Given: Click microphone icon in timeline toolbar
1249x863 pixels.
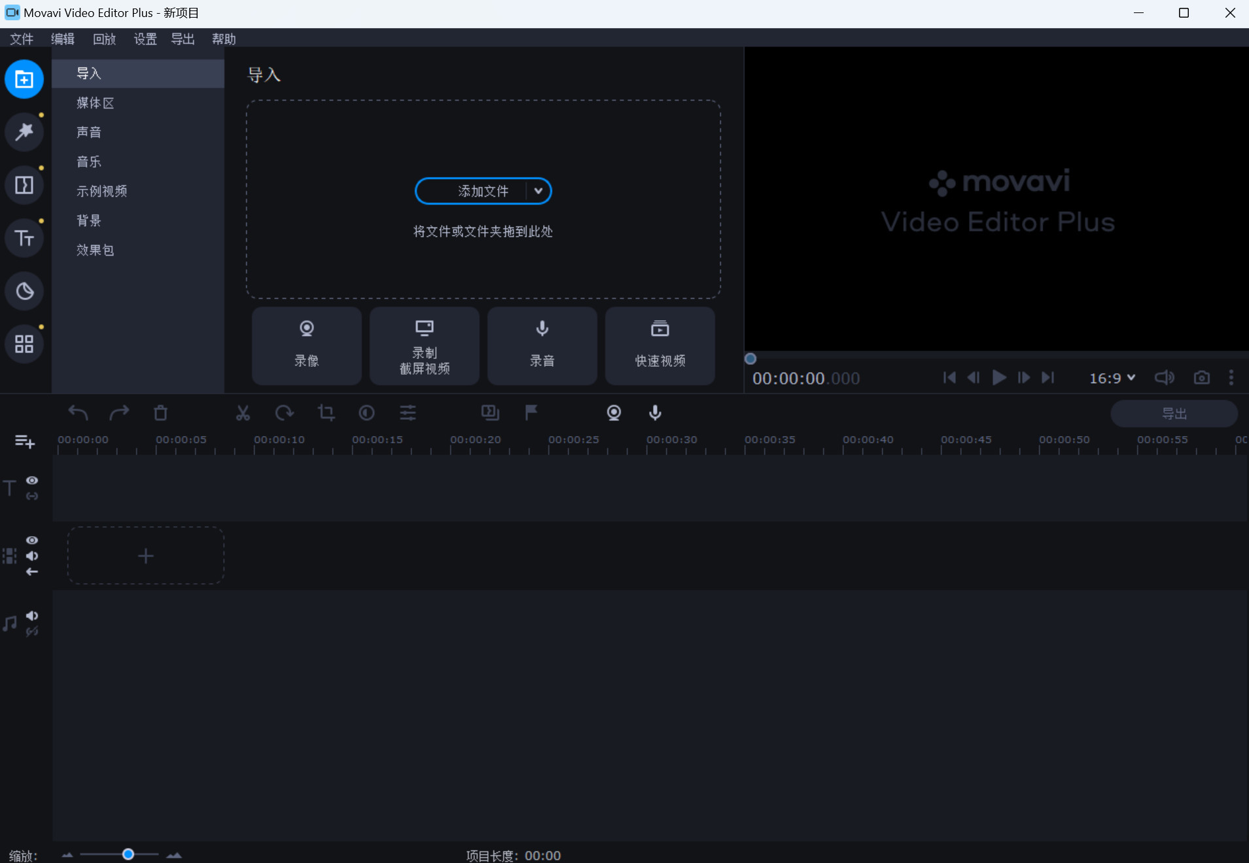Looking at the screenshot, I should click(655, 413).
